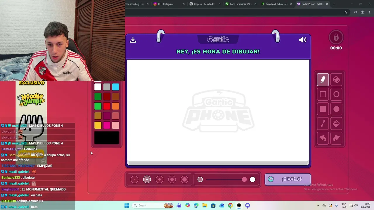Pick the yellow color swatch
The image size is (374, 210).
coord(98,125)
